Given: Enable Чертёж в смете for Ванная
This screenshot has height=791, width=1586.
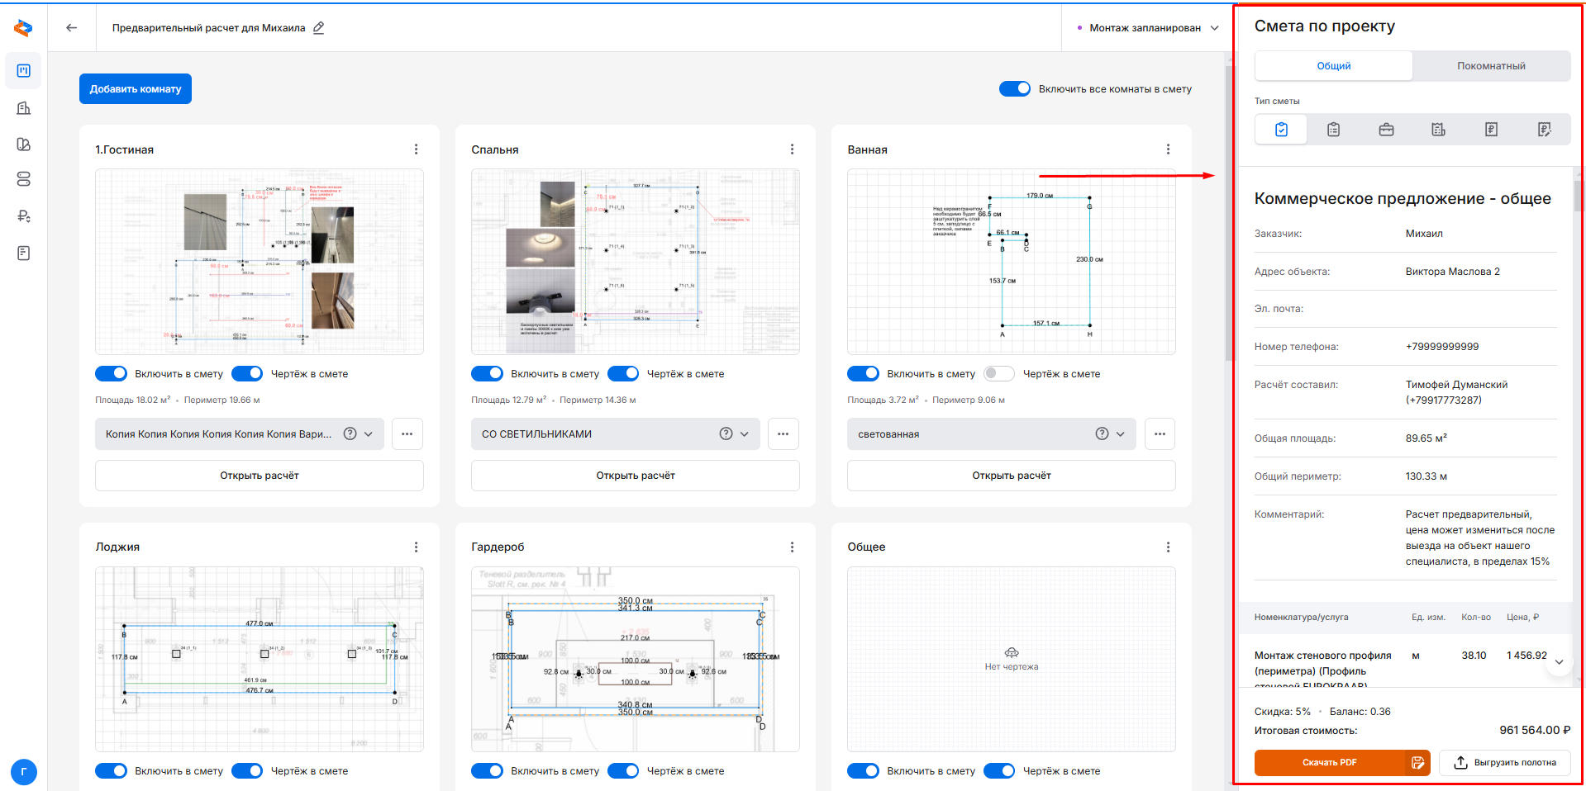Looking at the screenshot, I should (x=998, y=374).
